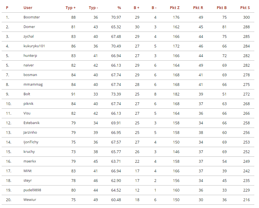The width and height of the screenshot is (259, 208).
Task: Sort table by User column header
Action: point(28,8)
